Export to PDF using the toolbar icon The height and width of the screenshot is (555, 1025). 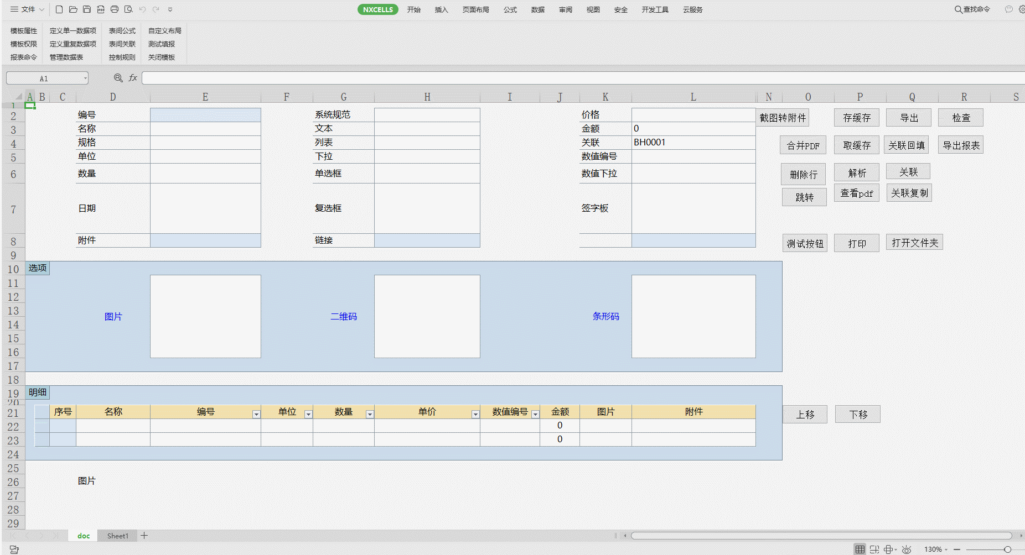101,9
